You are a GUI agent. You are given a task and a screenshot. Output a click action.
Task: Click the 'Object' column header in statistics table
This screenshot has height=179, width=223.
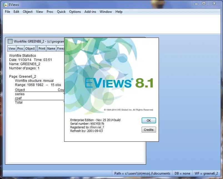20,90
